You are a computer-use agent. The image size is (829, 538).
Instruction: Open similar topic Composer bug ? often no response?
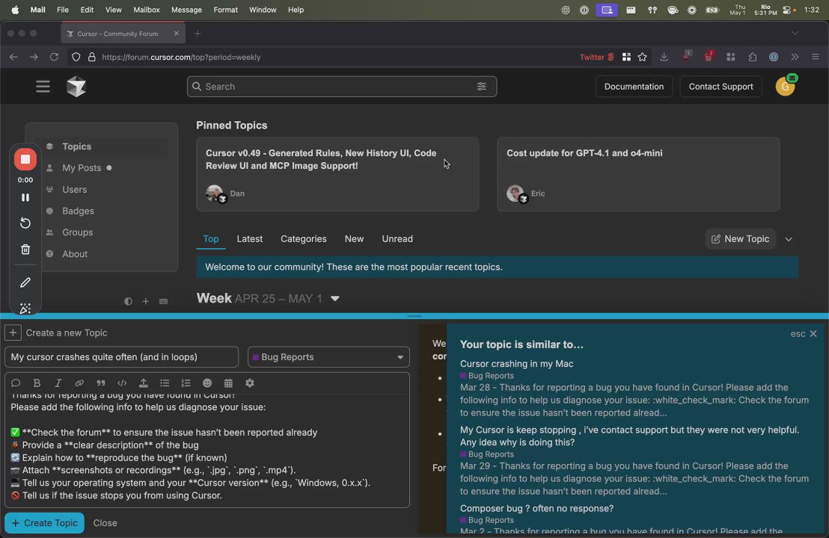click(536, 508)
